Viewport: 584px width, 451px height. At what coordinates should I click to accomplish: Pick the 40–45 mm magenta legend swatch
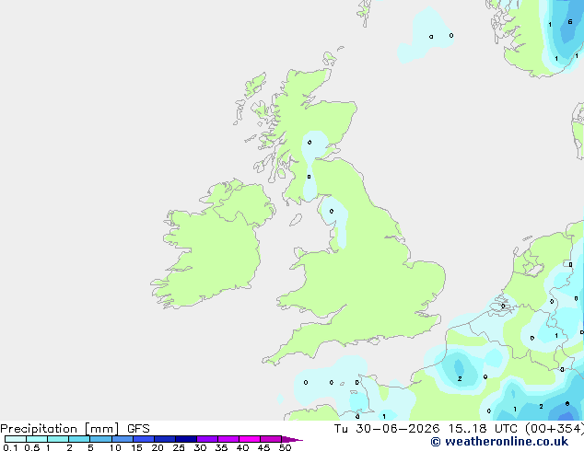(x=250, y=439)
